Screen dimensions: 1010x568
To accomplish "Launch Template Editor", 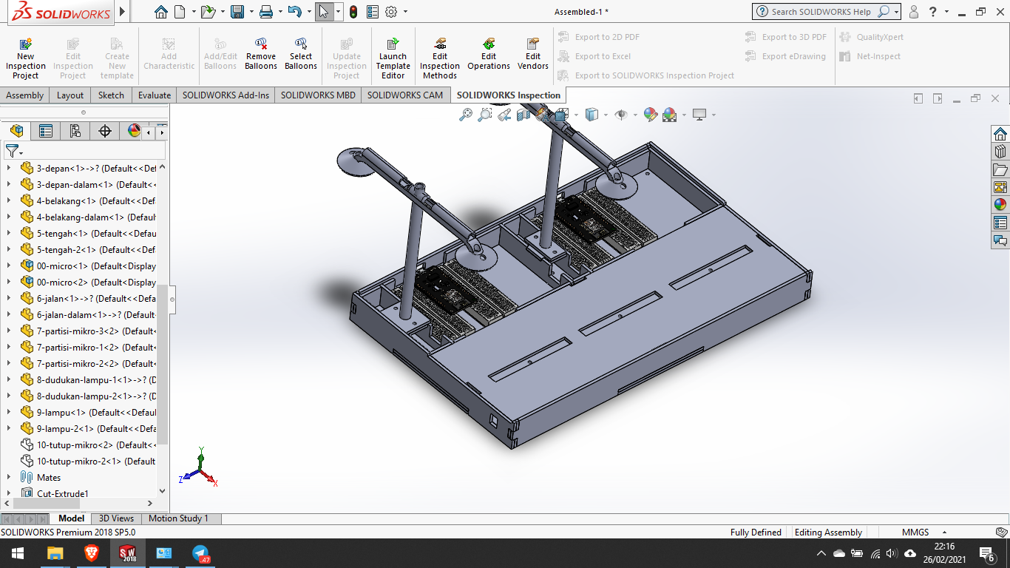I will [393, 58].
